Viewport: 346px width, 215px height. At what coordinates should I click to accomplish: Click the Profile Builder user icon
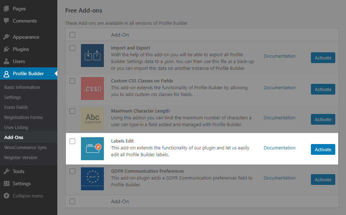point(6,74)
